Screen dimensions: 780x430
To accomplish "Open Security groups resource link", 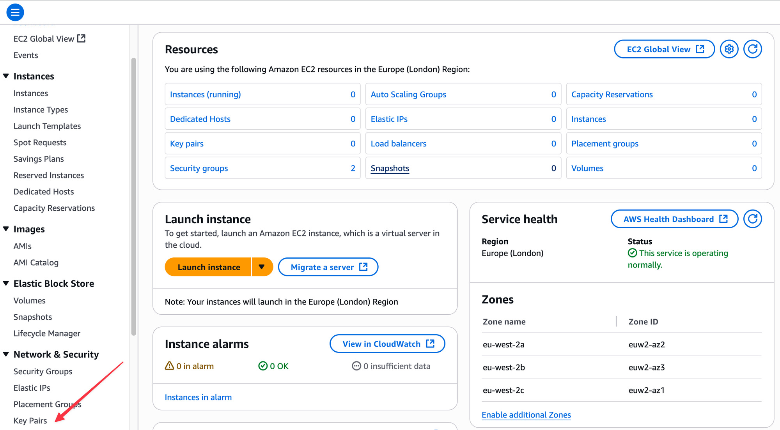I will tap(199, 168).
